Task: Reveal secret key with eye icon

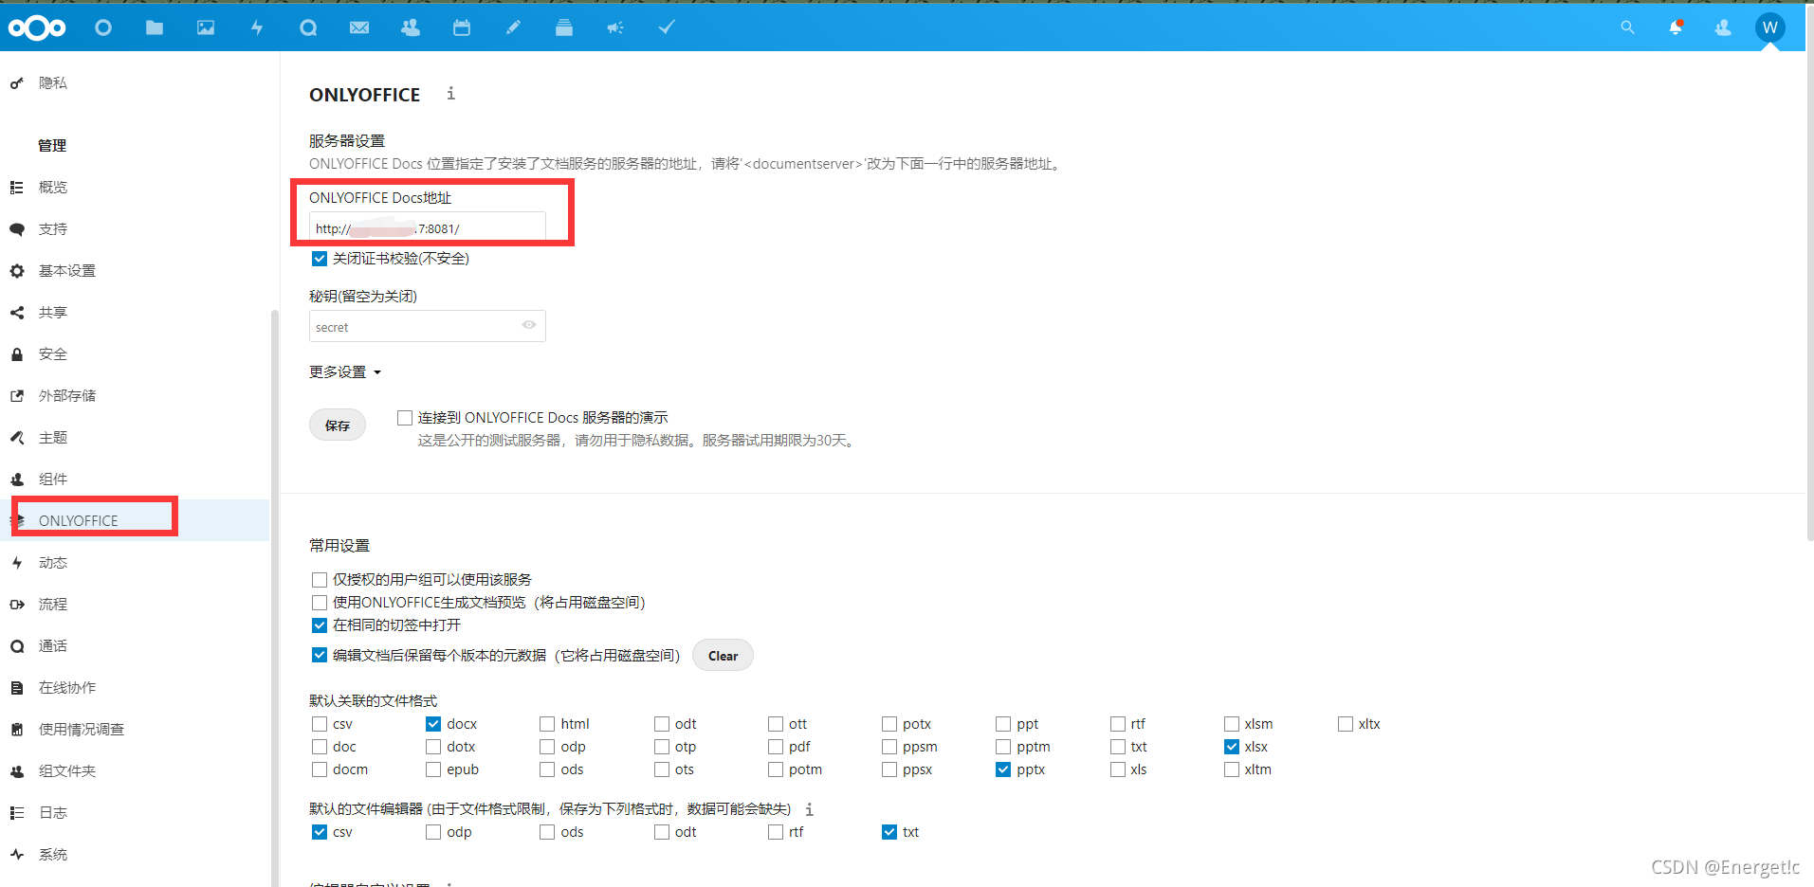Action: (x=529, y=325)
